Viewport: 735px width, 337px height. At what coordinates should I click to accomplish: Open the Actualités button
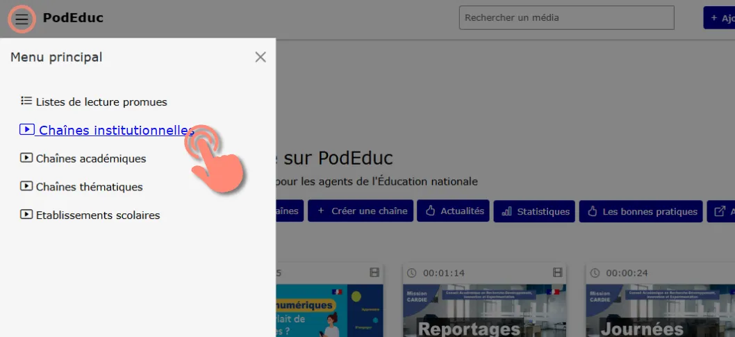coord(453,211)
